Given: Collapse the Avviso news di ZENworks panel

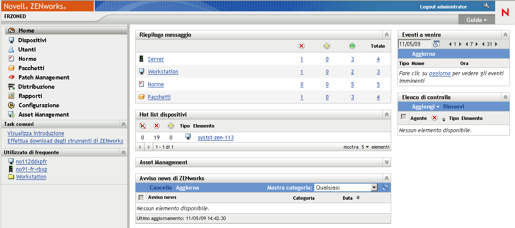Looking at the screenshot, I should click(x=386, y=179).
